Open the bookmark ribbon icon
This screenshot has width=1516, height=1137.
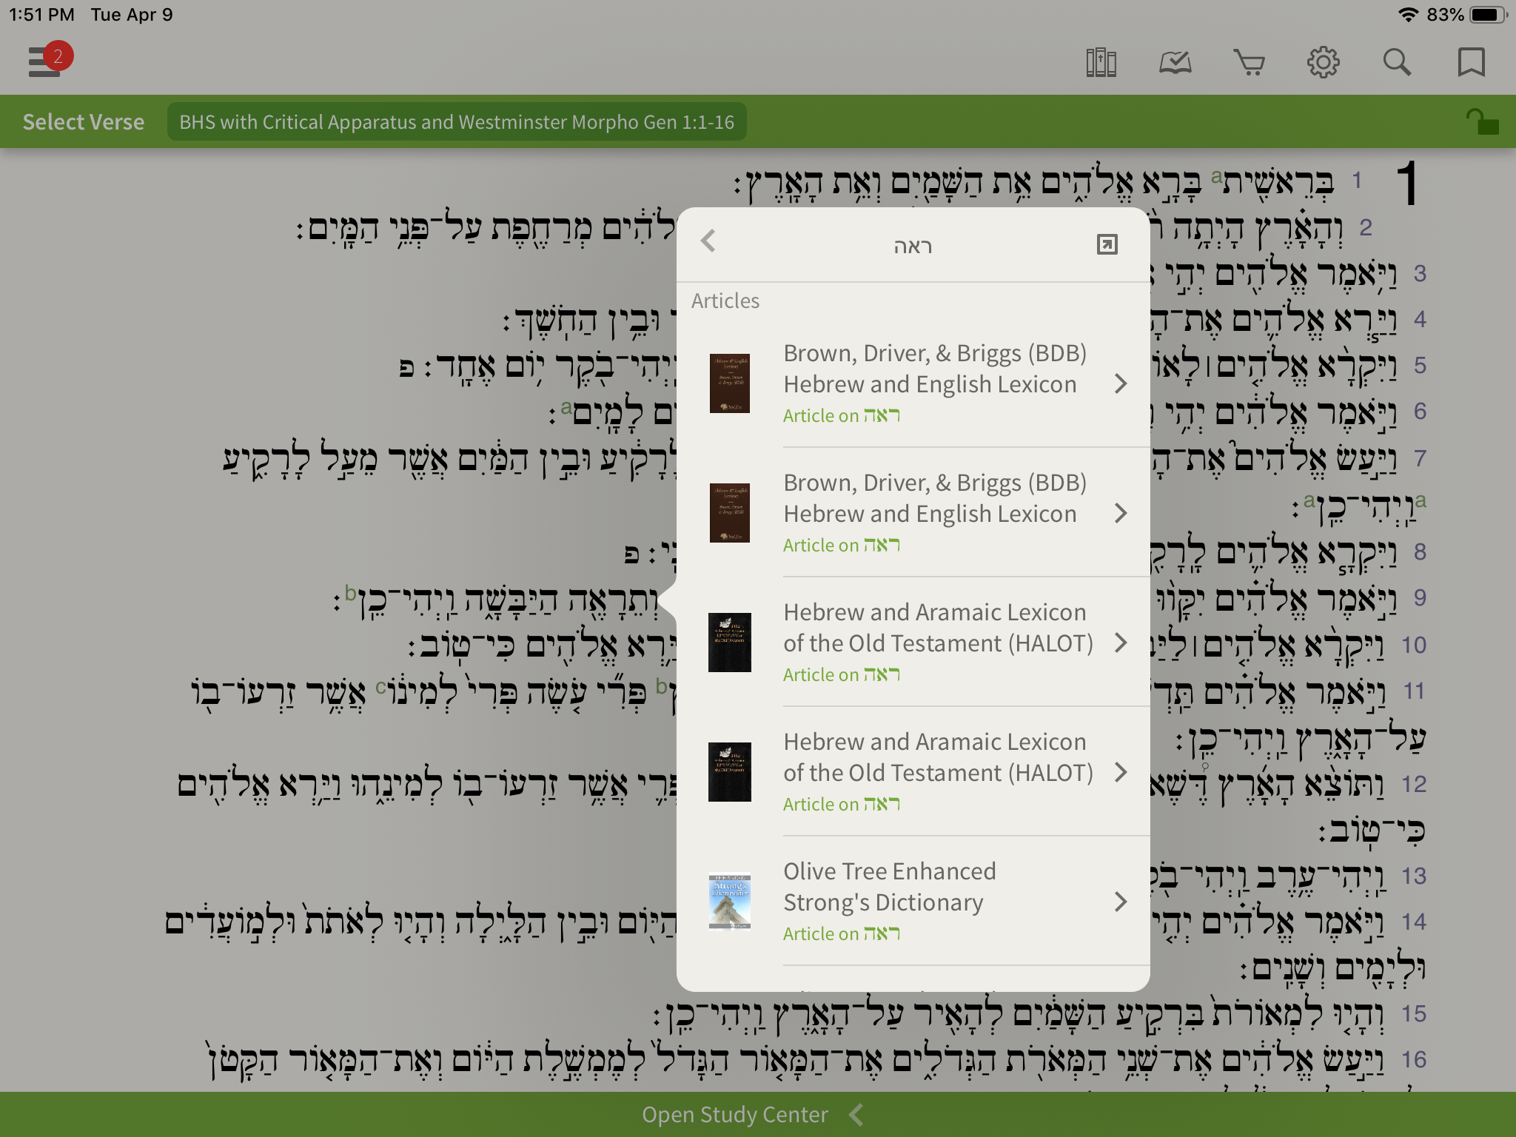click(x=1471, y=63)
